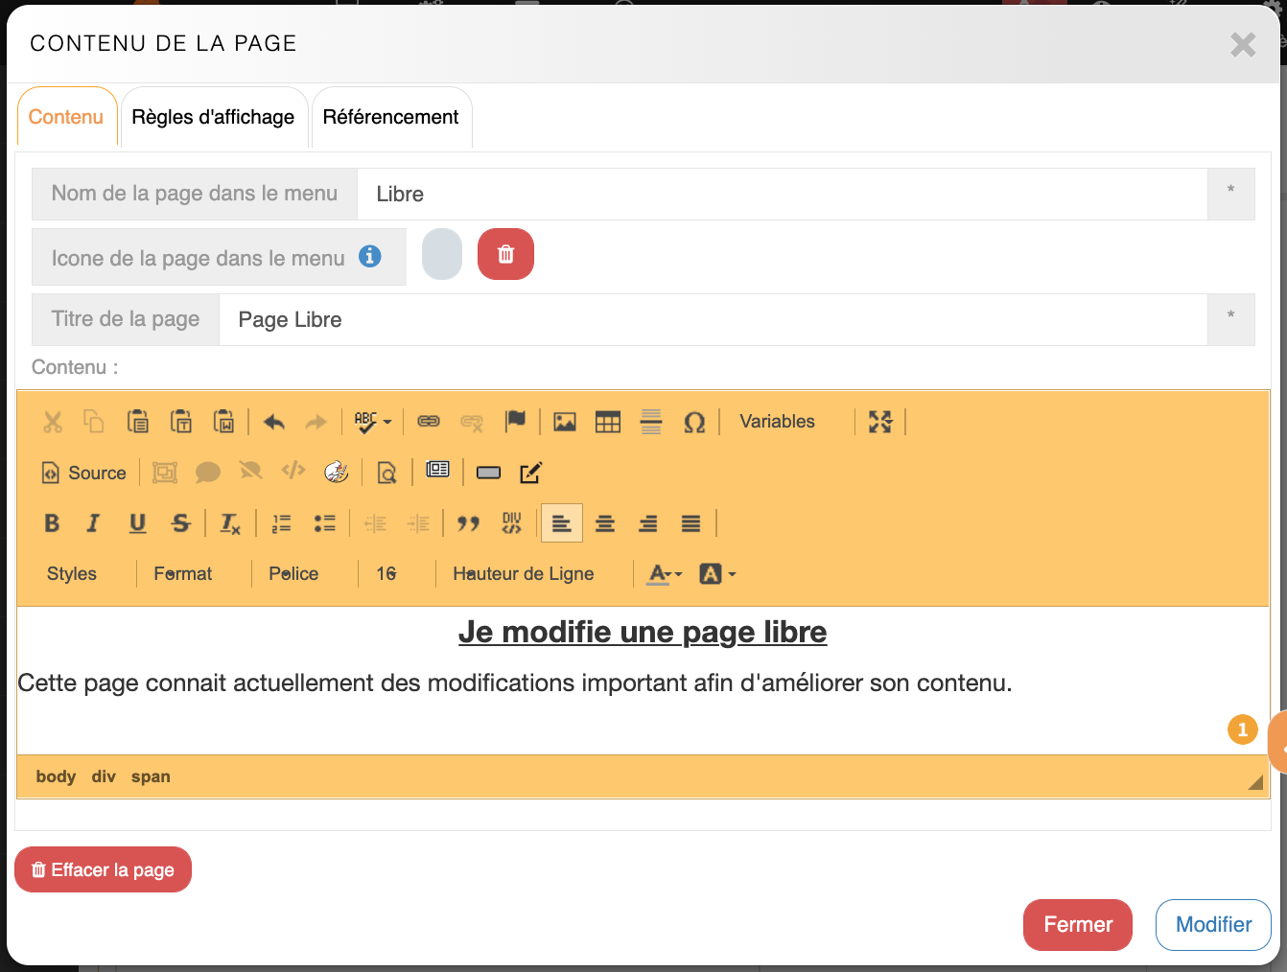This screenshot has height=972, width=1287.
Task: Click the special character Omega icon
Action: click(694, 422)
